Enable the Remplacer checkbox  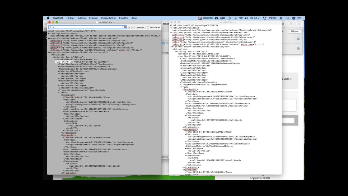click(x=148, y=27)
